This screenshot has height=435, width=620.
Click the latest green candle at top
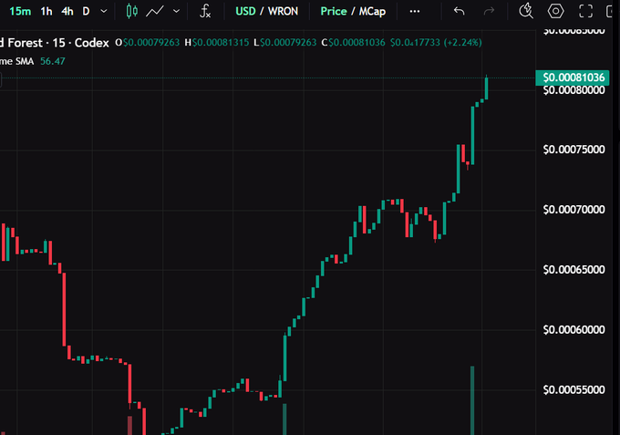pos(486,88)
